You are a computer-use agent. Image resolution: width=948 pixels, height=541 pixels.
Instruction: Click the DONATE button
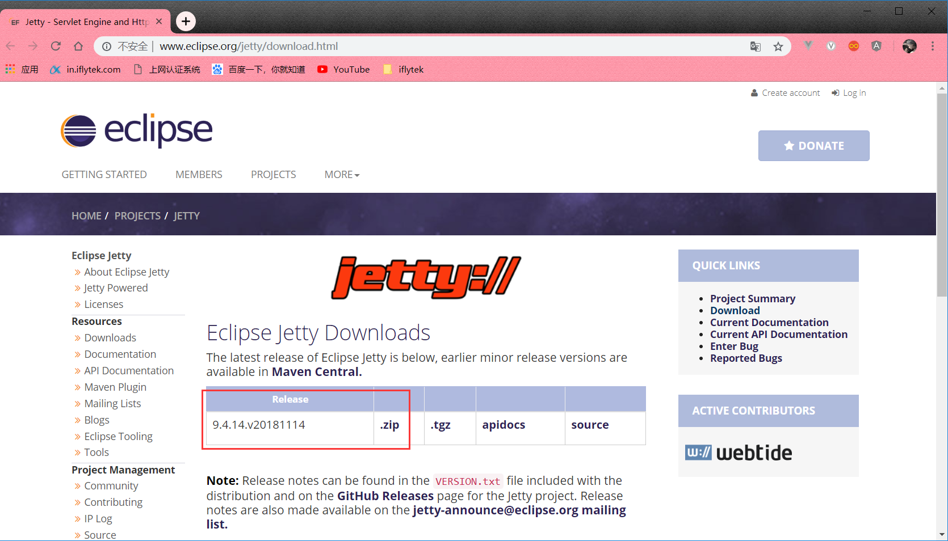point(813,146)
